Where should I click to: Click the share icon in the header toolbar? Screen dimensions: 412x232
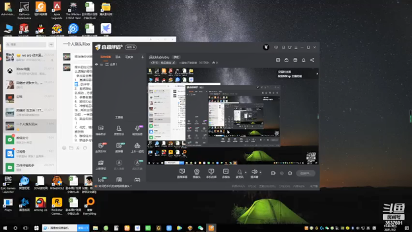point(312,60)
